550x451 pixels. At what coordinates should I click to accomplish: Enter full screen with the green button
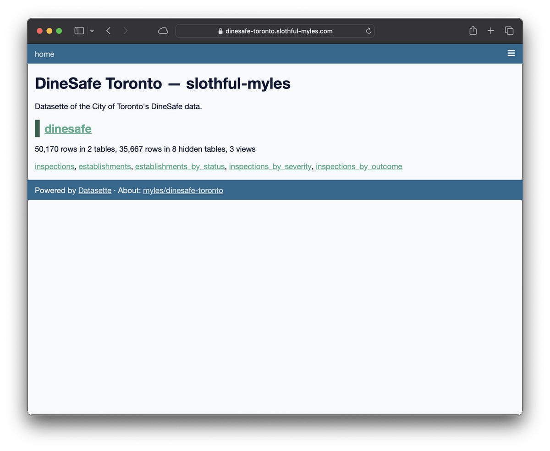[x=59, y=30]
